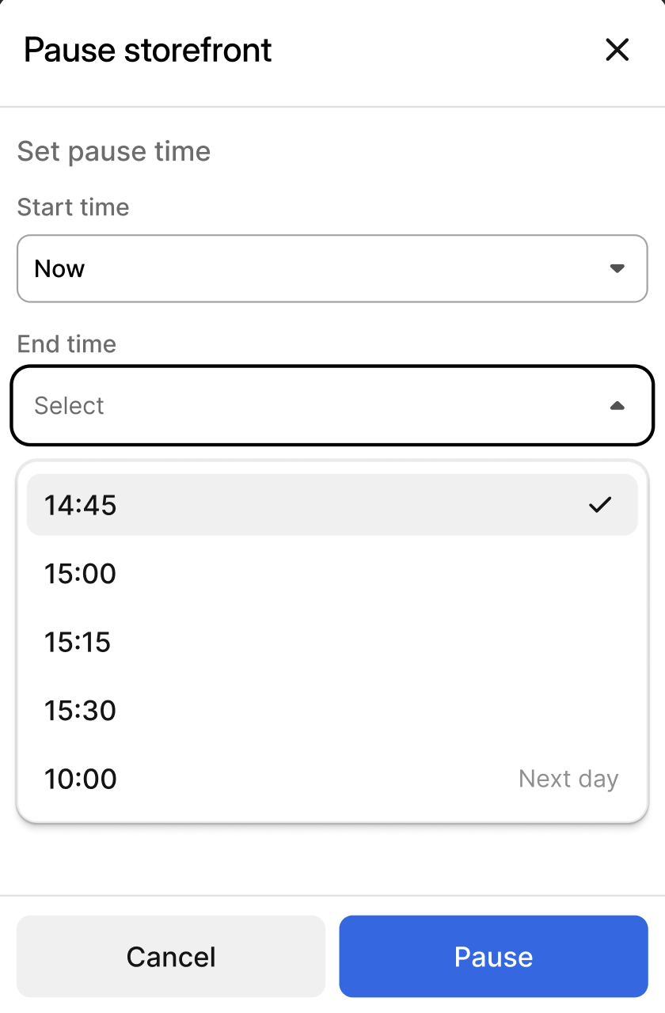Choose the 15:00 end time option

click(81, 574)
